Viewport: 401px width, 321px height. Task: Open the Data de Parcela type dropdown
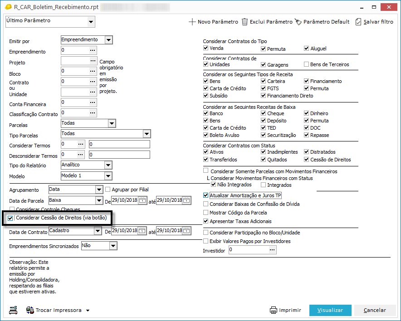99,200
